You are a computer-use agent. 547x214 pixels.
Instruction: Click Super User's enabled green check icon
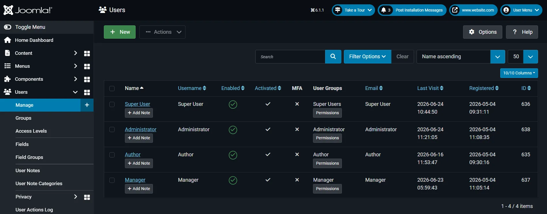coord(233,104)
